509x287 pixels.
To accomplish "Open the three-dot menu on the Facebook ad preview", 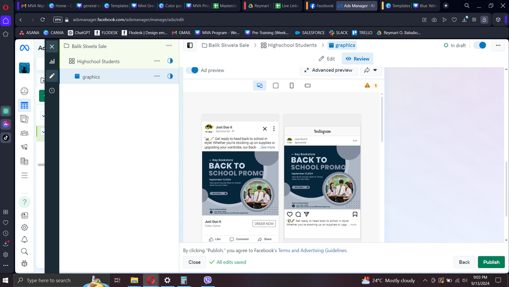I will pos(274,129).
